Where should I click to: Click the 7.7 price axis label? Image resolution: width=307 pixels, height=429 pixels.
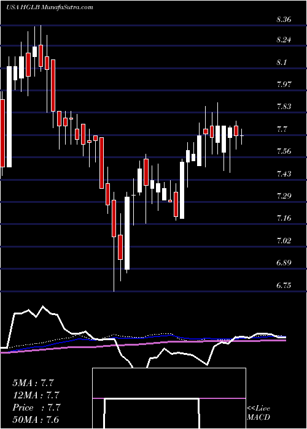tap(282, 129)
